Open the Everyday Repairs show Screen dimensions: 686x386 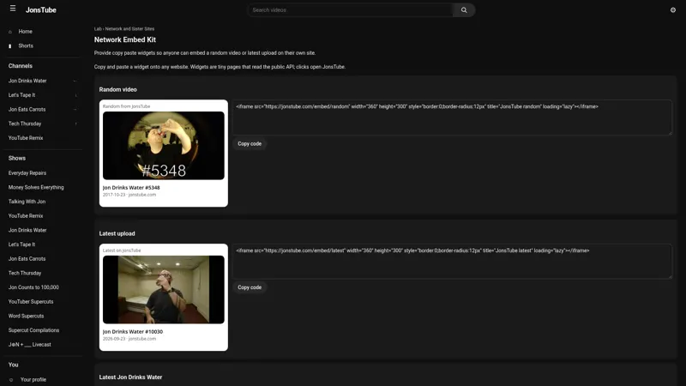(x=27, y=173)
